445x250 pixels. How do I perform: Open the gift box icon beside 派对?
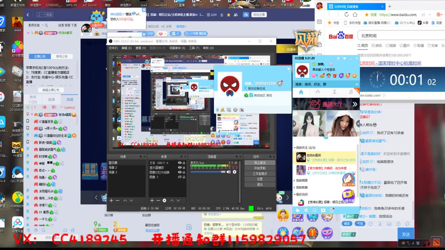(312, 233)
